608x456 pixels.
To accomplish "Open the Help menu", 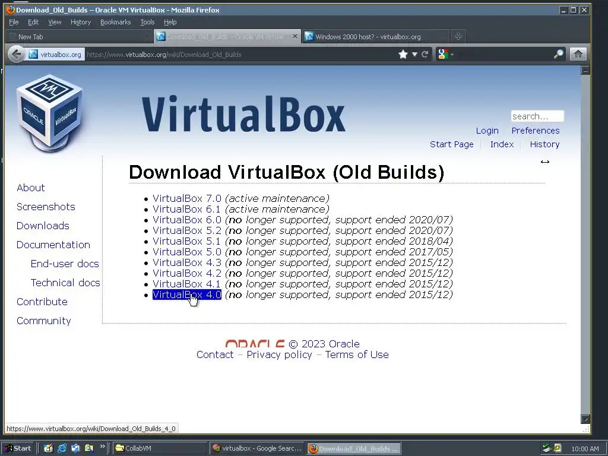I will [170, 22].
